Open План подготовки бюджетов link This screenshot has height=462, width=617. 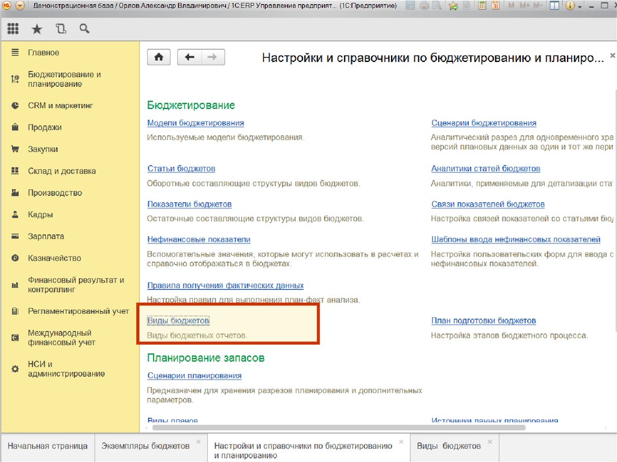484,320
